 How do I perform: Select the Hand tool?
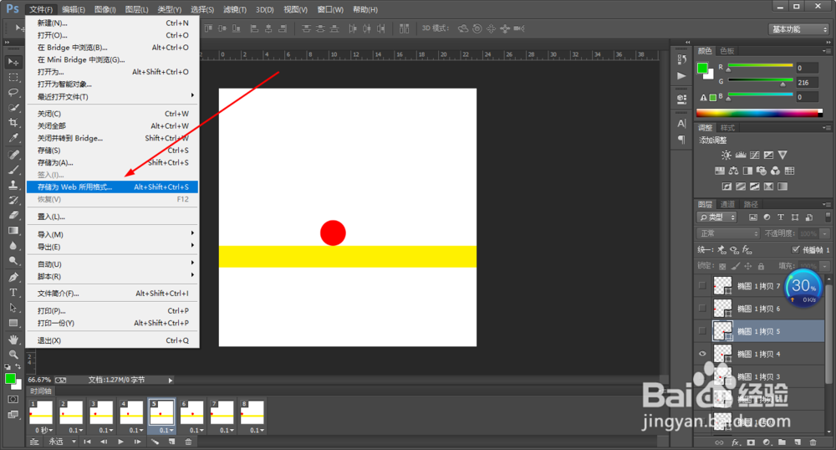pyautogui.click(x=13, y=339)
